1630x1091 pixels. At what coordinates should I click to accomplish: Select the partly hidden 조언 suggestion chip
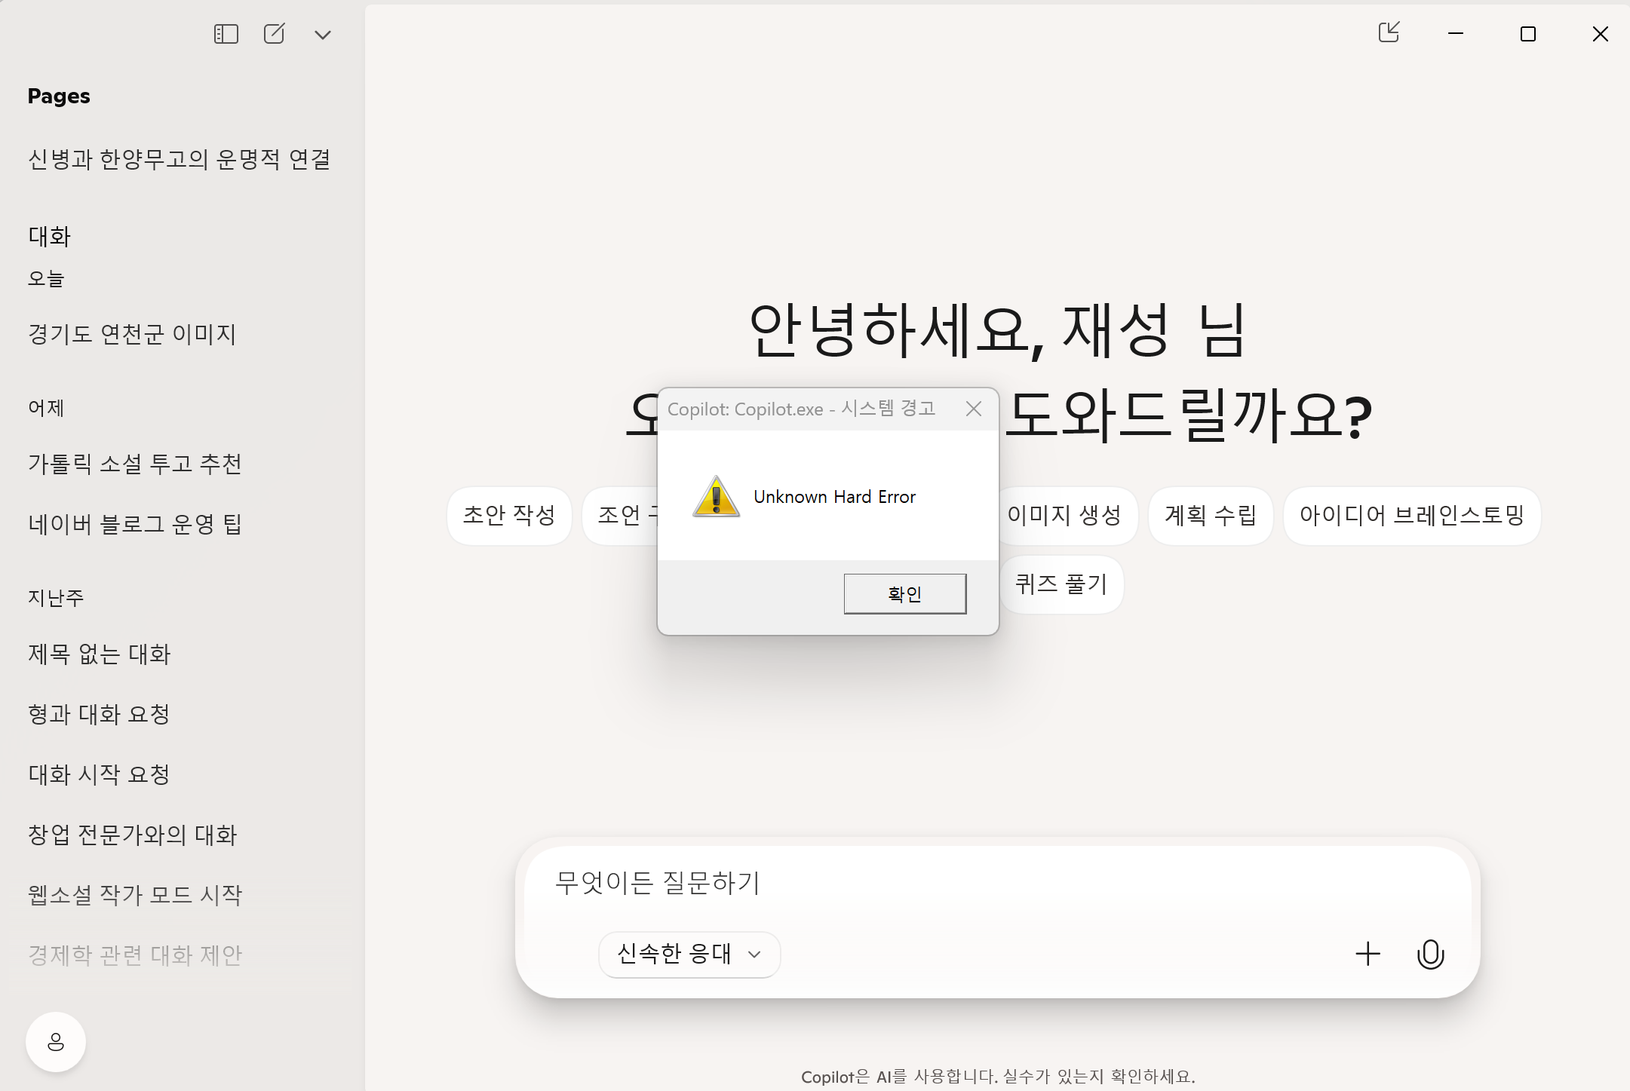point(620,516)
